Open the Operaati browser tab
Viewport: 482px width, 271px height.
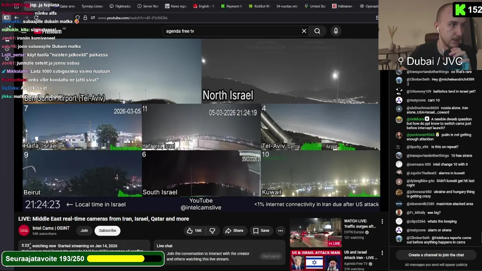pyautogui.click(x=369, y=6)
